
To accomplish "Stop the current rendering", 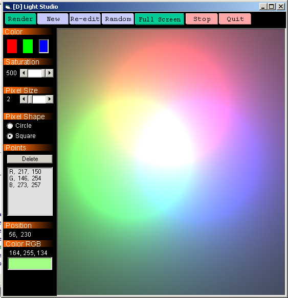I will pyautogui.click(x=202, y=19).
